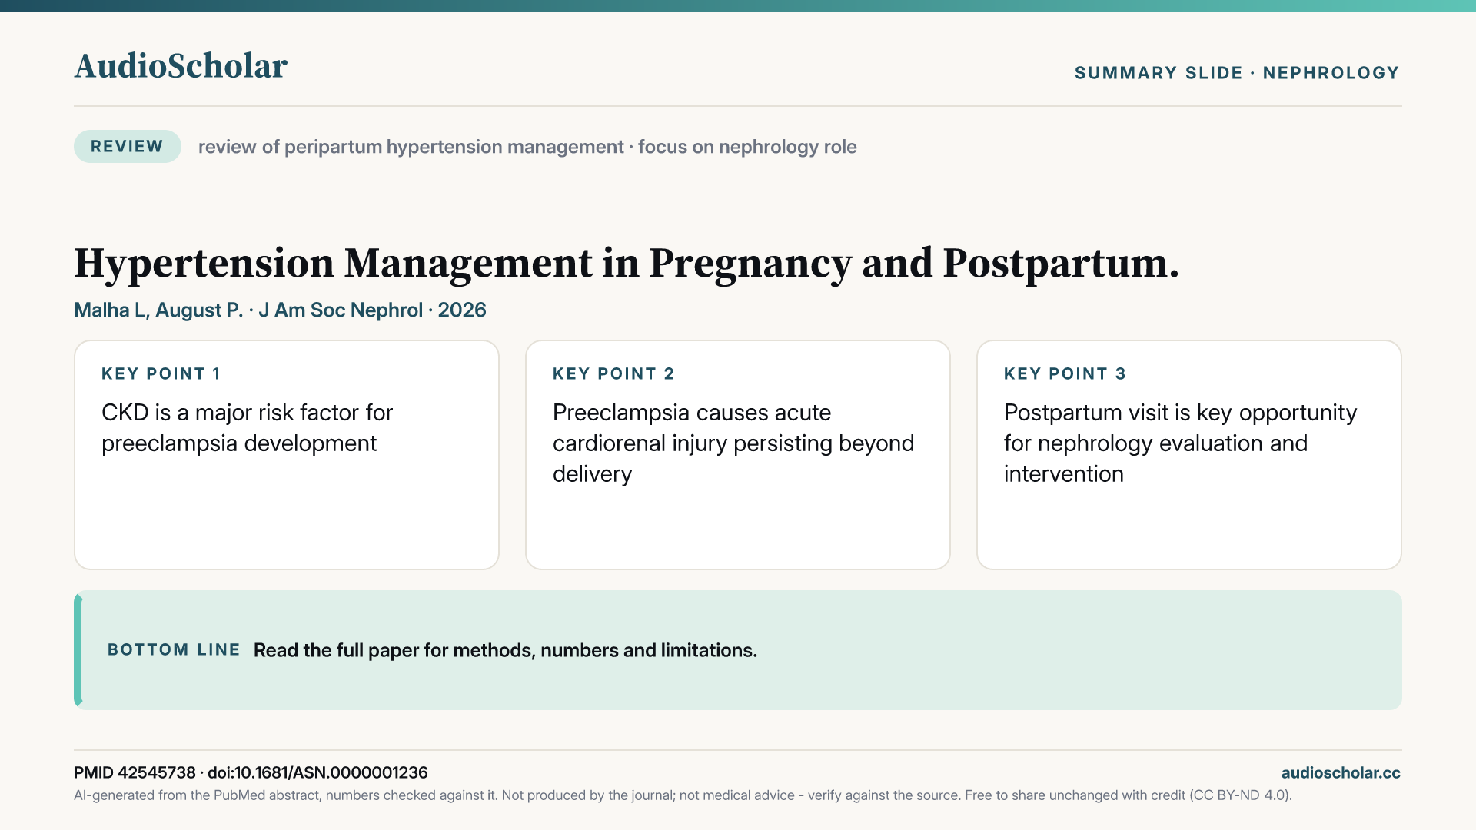Click the Malha L, August P. author line

click(x=280, y=310)
